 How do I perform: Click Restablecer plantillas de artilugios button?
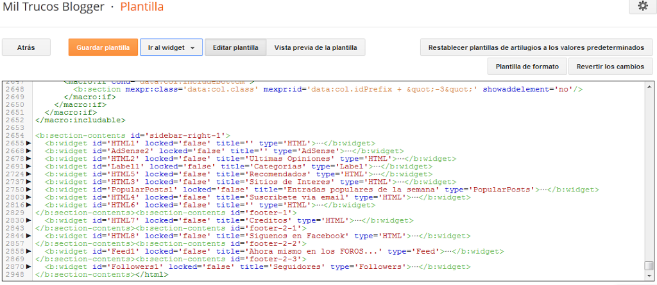[536, 47]
